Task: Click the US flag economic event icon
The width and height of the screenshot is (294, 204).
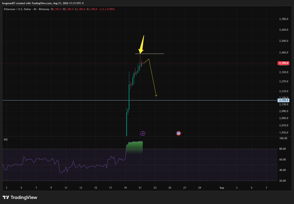Action: click(179, 133)
